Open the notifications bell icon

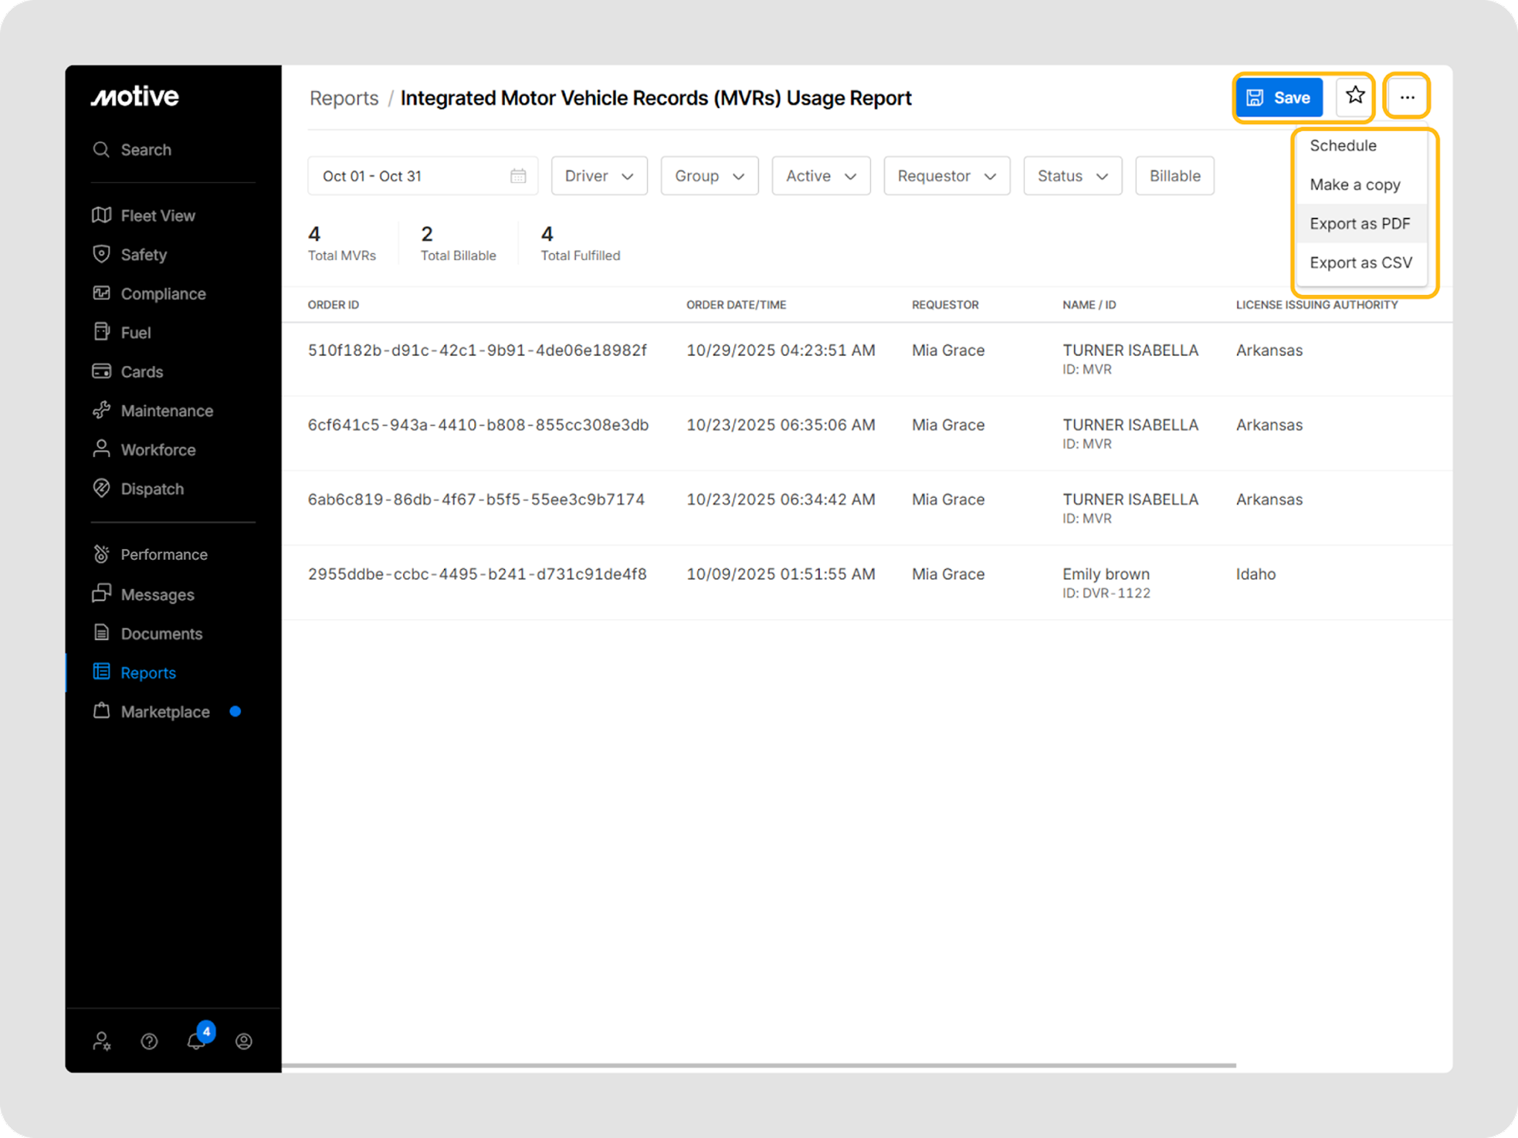pyautogui.click(x=196, y=1040)
